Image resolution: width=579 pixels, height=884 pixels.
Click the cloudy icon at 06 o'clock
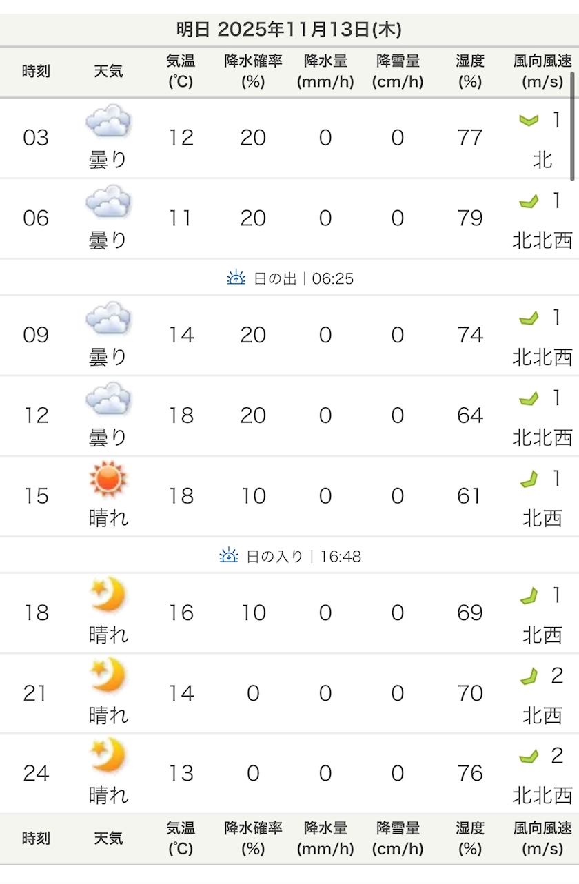click(x=108, y=203)
